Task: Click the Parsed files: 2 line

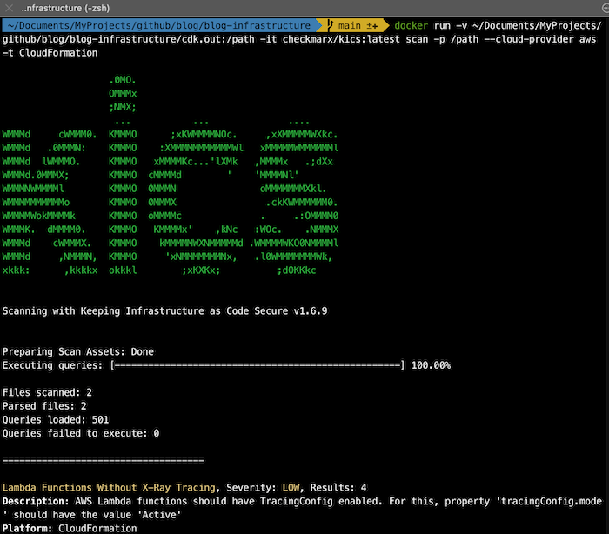Action: coord(44,406)
